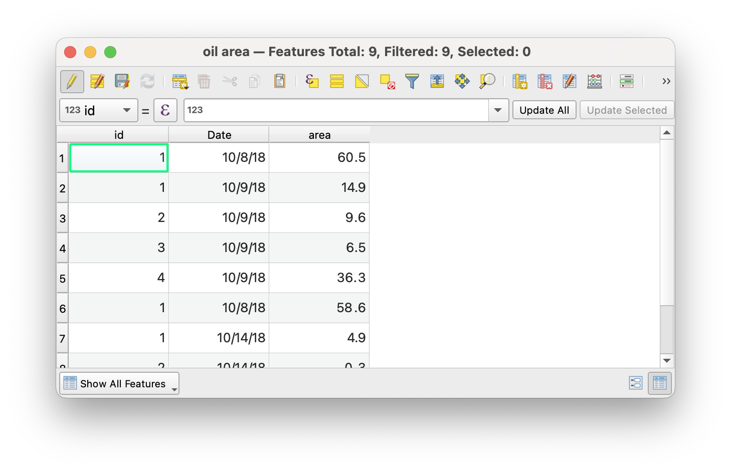Image resolution: width=731 pixels, height=472 pixels.
Task: Zoom map to selected rows
Action: [x=487, y=81]
